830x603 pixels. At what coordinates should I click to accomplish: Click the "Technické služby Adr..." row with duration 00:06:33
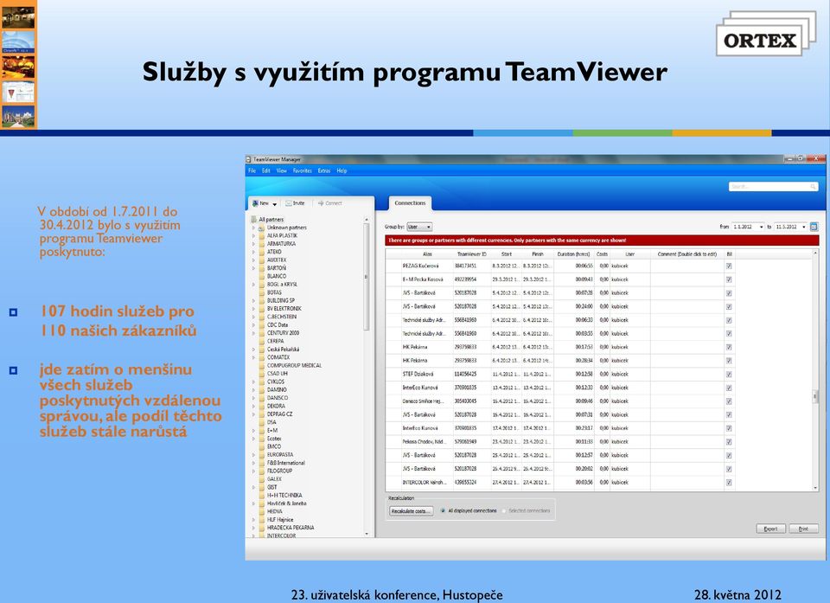[560, 320]
